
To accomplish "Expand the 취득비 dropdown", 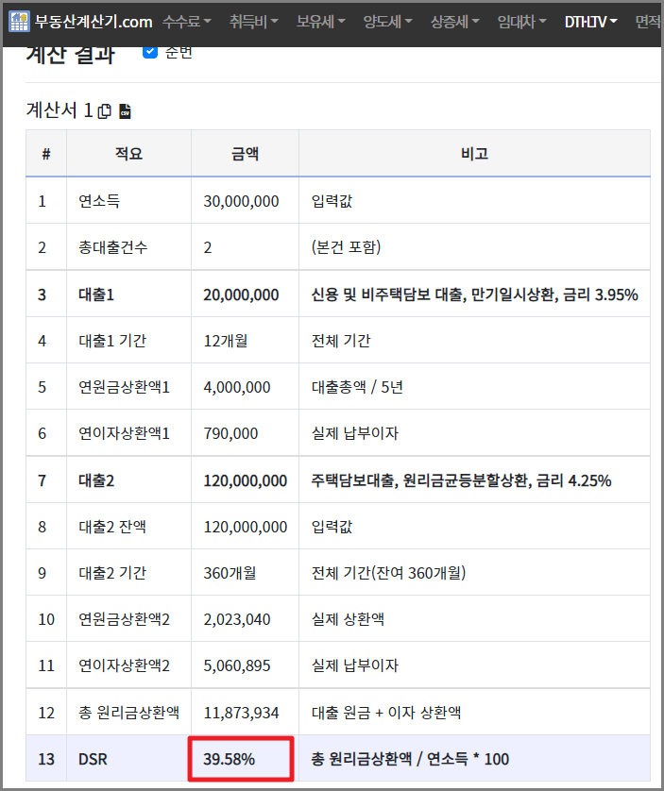I will (x=253, y=21).
